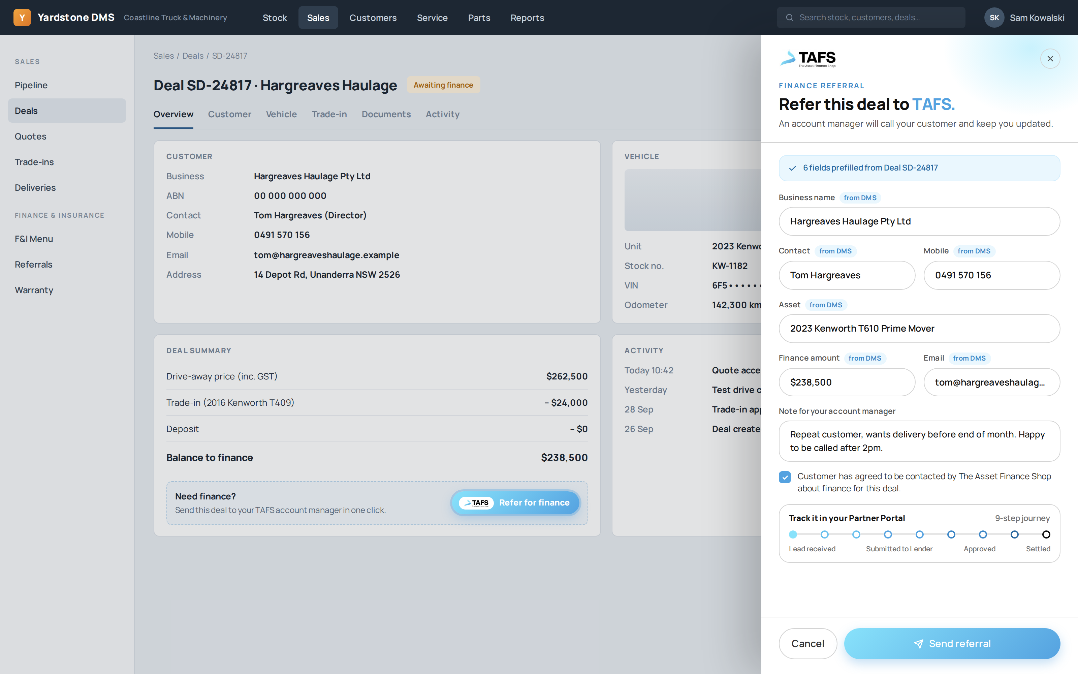Click the Asset input field

pyautogui.click(x=919, y=329)
